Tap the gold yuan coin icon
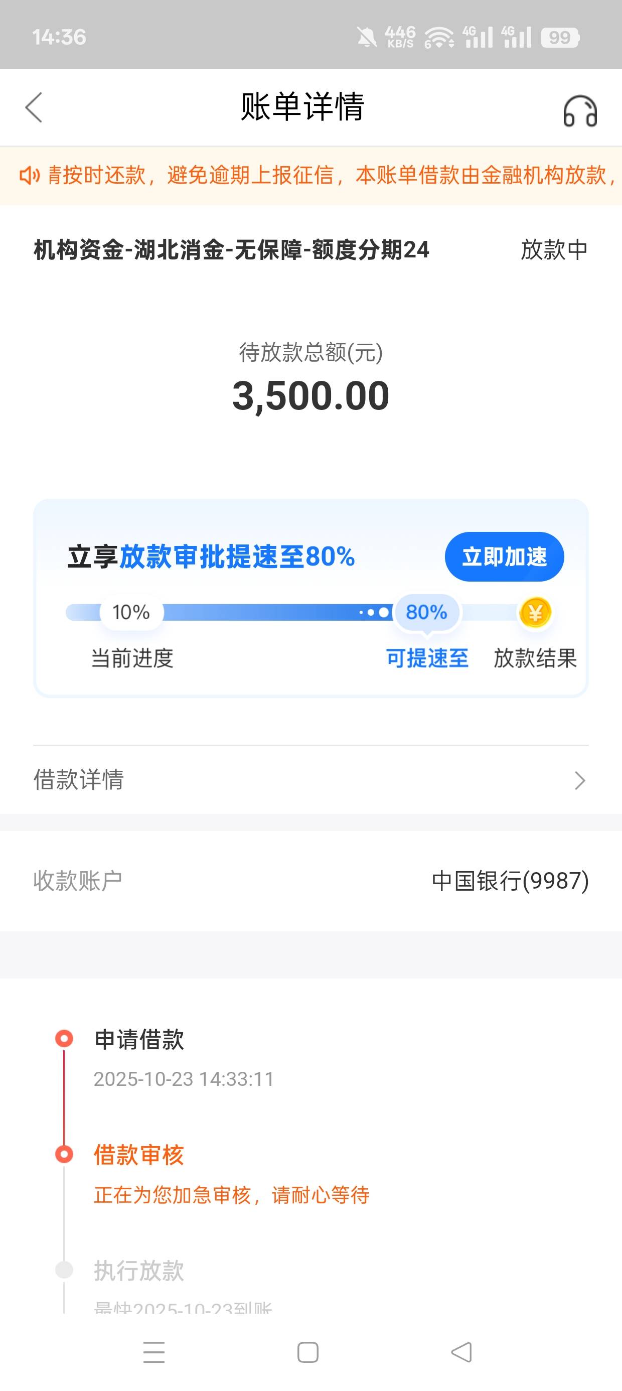This screenshot has width=622, height=1391. tap(535, 613)
